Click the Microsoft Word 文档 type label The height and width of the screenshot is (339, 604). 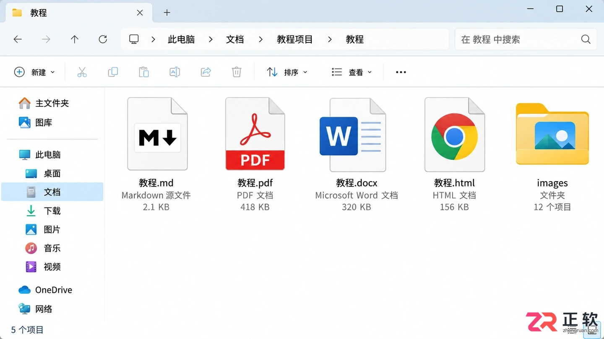point(357,195)
